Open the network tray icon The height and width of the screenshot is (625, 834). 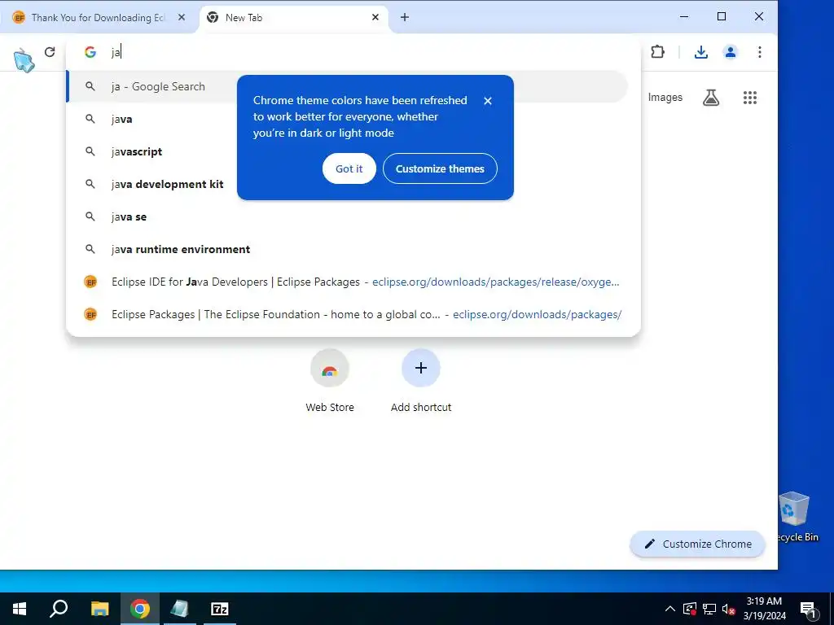(709, 609)
